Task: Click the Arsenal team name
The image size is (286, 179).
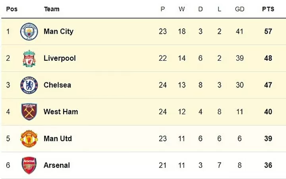Action: pos(57,165)
